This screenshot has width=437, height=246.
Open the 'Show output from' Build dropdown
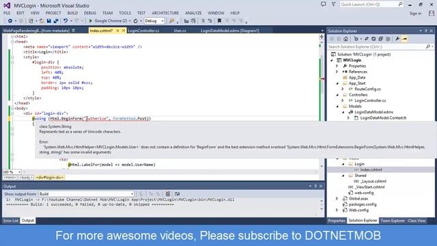[86, 194]
